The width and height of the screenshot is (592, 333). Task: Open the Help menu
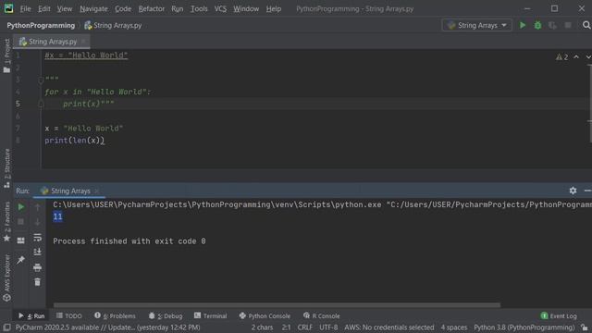click(x=274, y=8)
